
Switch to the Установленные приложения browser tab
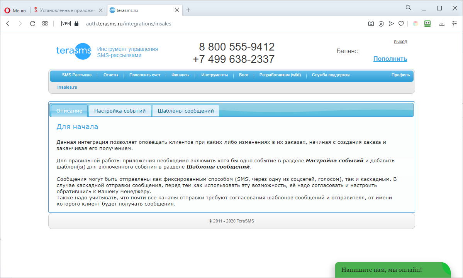point(68,10)
